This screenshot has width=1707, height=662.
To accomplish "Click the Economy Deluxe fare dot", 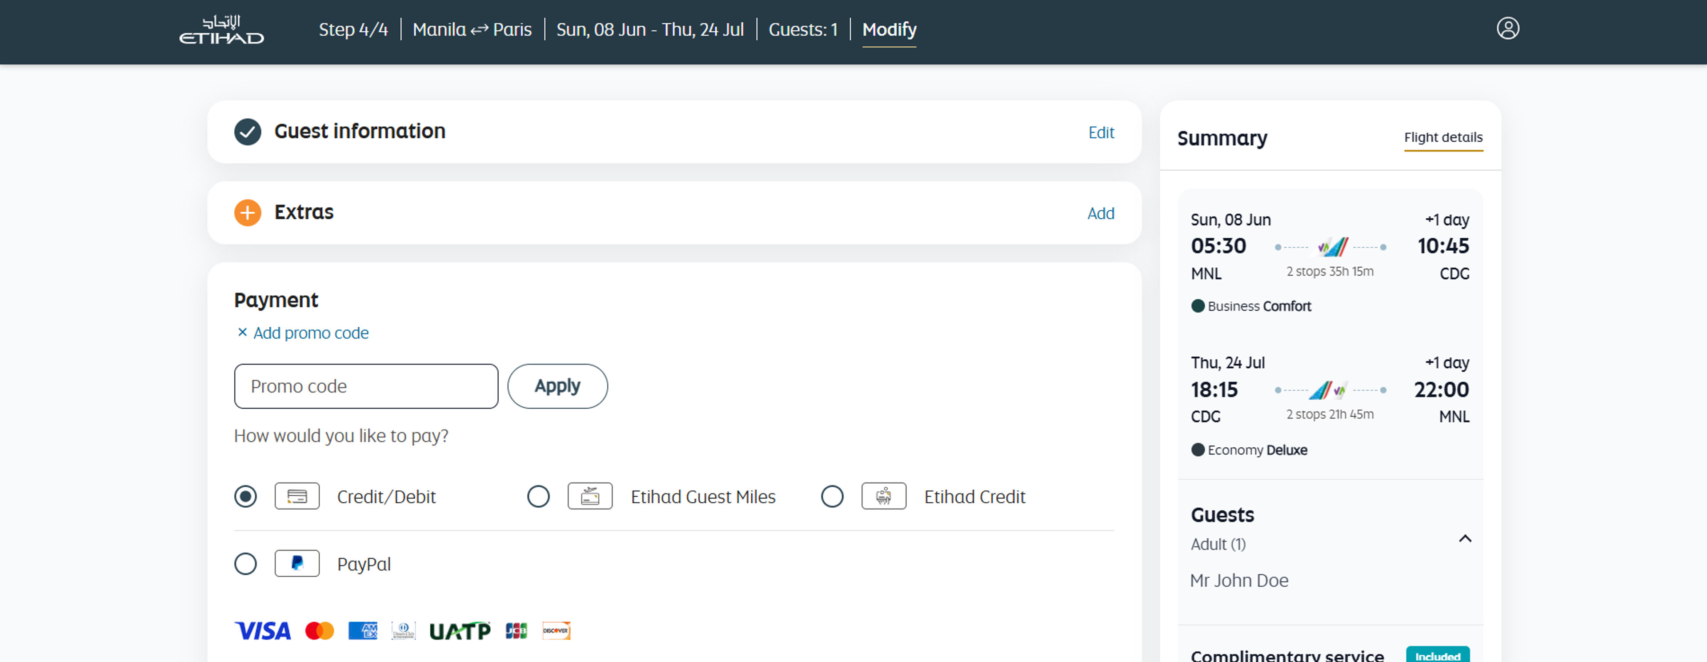I will tap(1198, 450).
